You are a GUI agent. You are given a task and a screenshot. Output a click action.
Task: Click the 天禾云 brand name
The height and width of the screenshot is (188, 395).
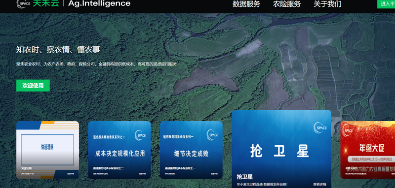[x=46, y=3]
